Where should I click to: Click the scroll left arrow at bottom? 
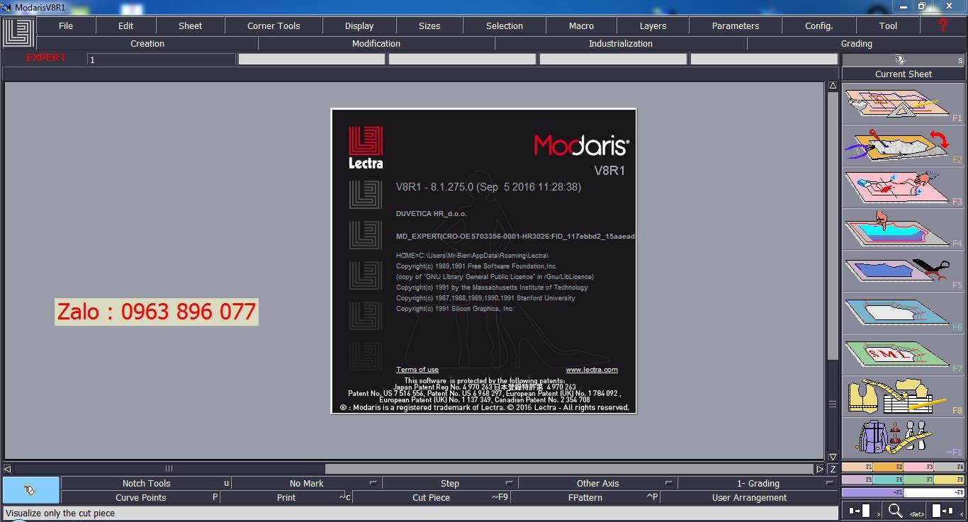pos(8,469)
